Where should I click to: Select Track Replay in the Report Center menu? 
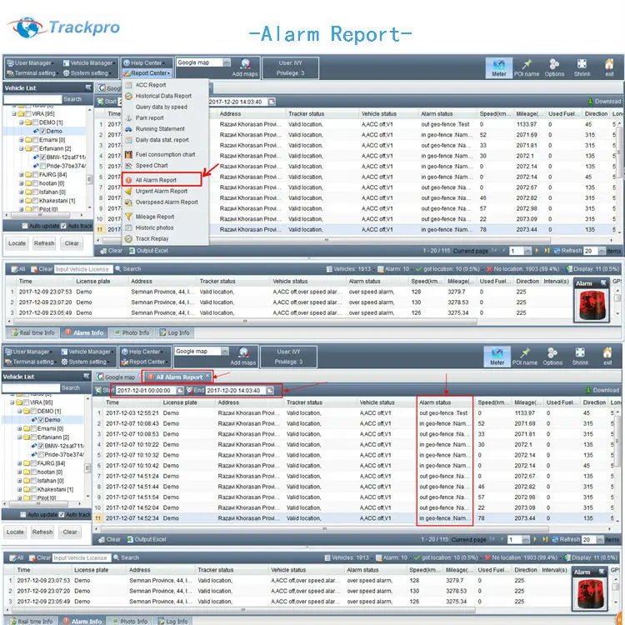pos(152,238)
